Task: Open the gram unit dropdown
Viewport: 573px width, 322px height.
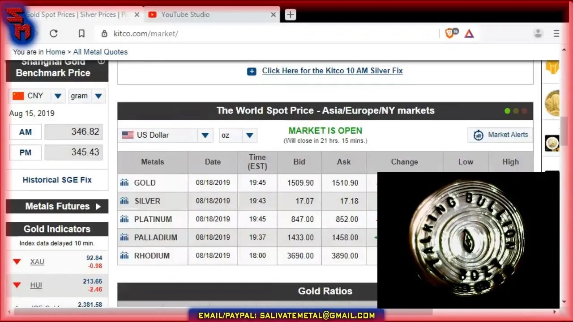Action: [98, 96]
